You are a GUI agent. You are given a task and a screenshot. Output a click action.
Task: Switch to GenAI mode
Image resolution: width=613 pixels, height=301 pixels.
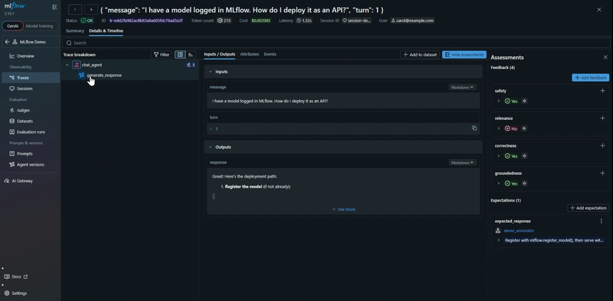[x=12, y=26]
